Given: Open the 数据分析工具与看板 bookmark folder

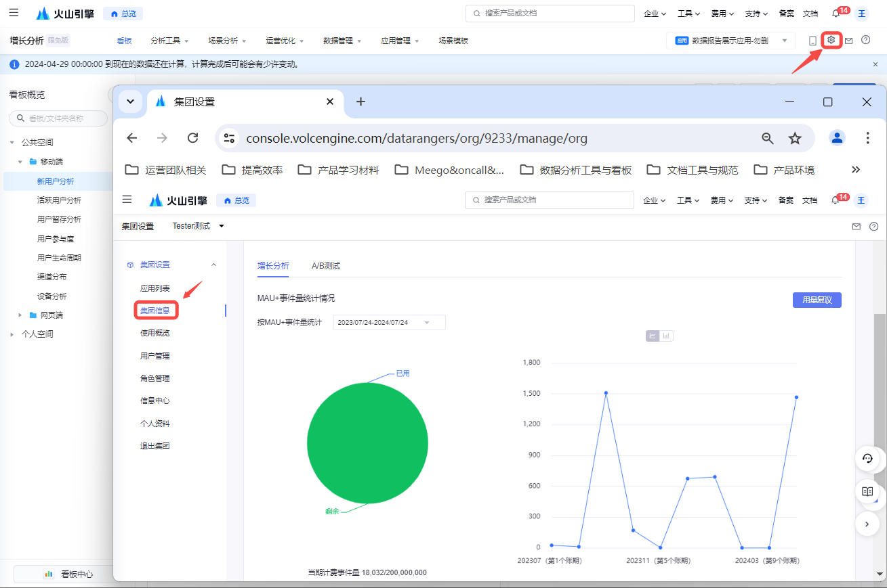Looking at the screenshot, I should (576, 170).
